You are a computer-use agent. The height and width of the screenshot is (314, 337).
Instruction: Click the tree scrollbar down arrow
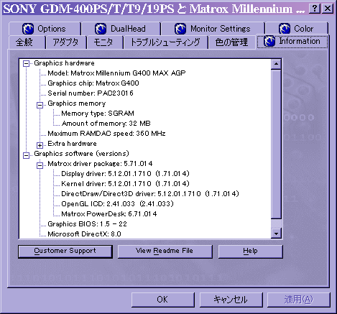(x=276, y=234)
